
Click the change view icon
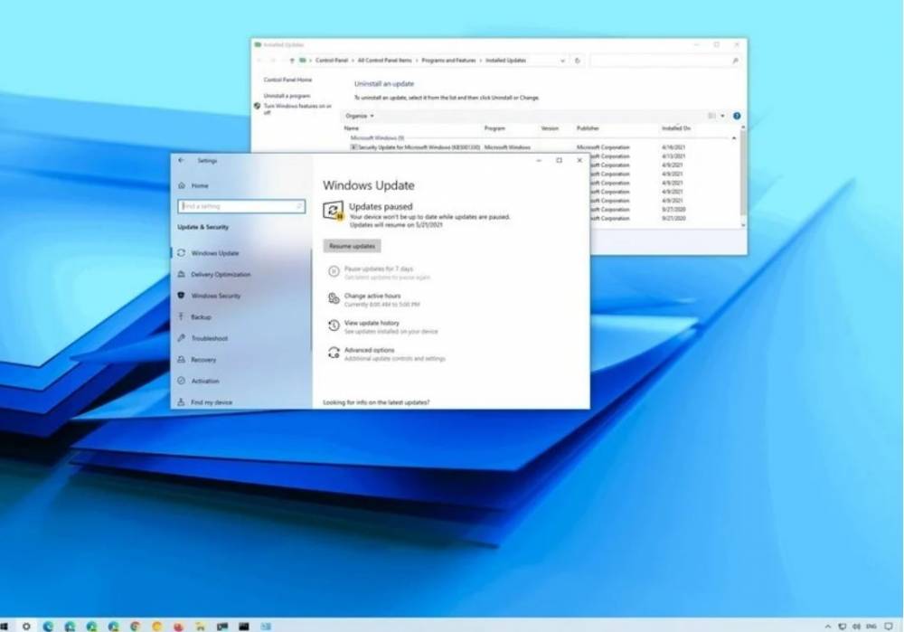pos(712,116)
